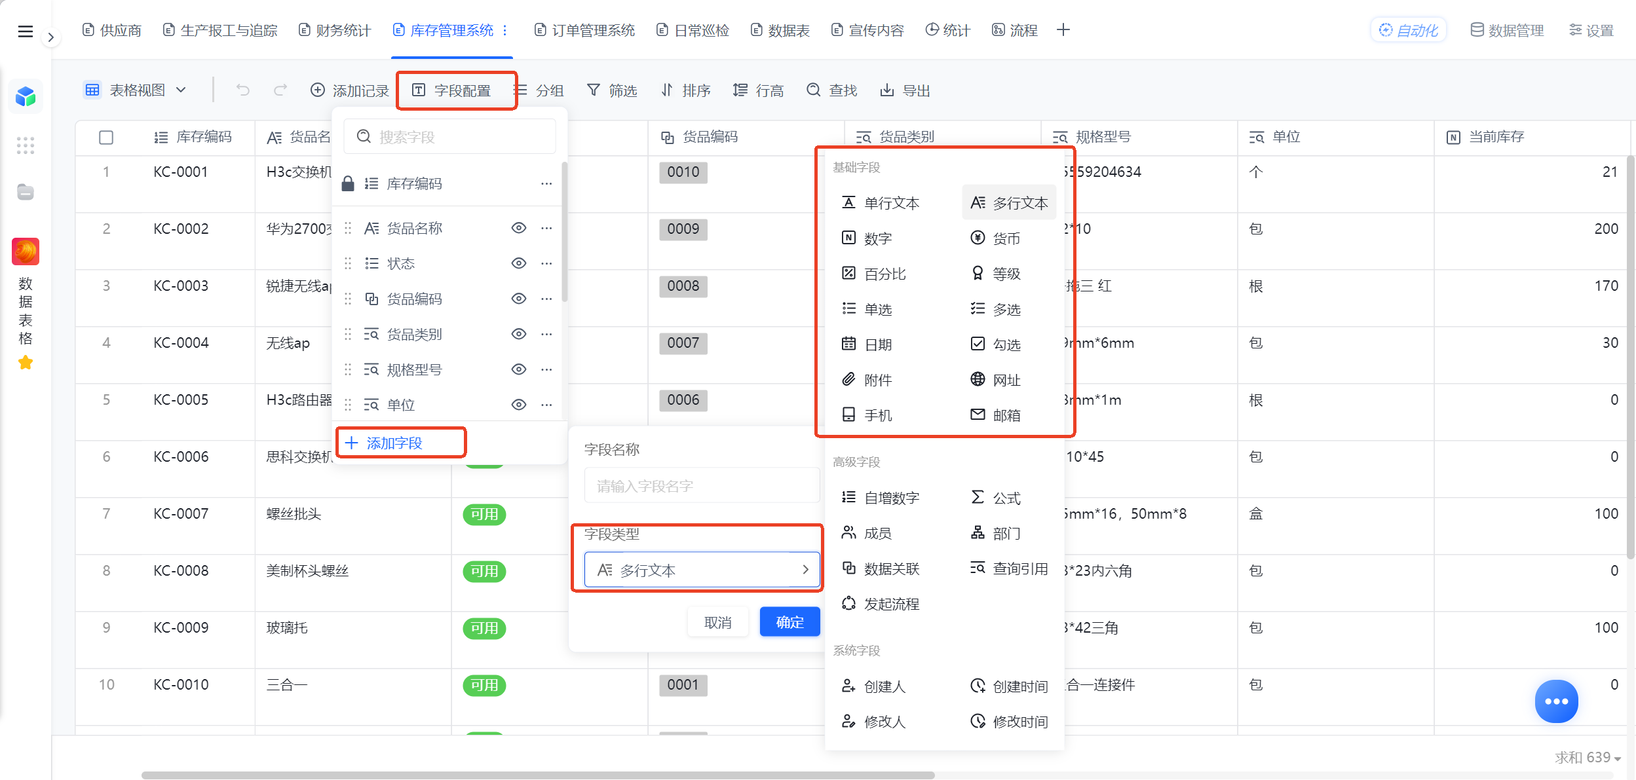1636x780 pixels.
Task: Toggle visibility of 货品名称 field
Action: pos(519,228)
